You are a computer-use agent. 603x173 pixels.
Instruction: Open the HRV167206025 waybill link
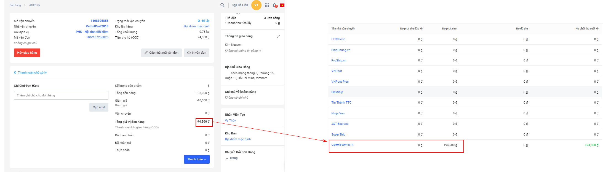point(97,37)
